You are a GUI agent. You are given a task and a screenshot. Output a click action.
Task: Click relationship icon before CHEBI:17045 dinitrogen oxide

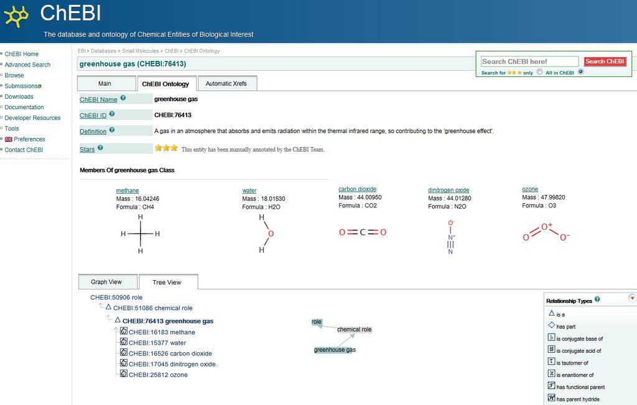(124, 363)
